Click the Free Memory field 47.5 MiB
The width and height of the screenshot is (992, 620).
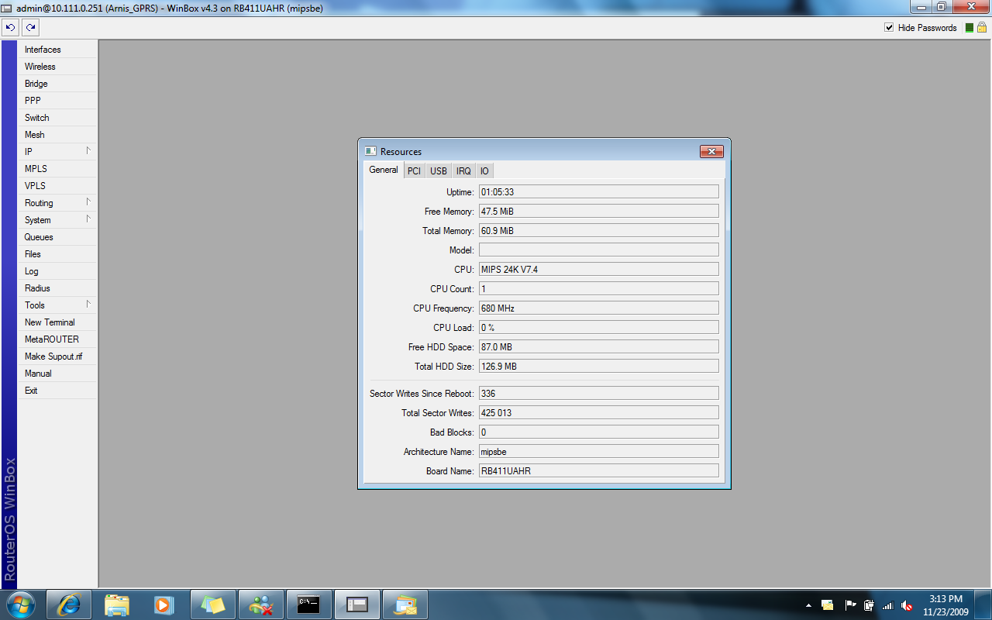598,212
